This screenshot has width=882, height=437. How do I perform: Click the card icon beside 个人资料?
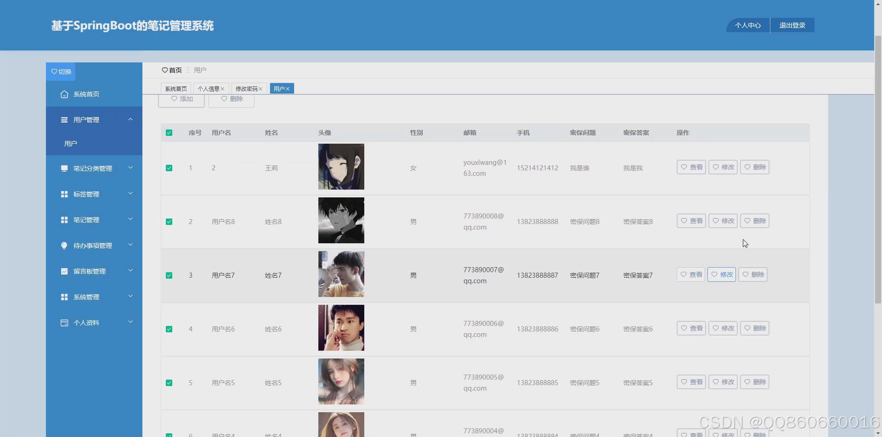click(64, 323)
